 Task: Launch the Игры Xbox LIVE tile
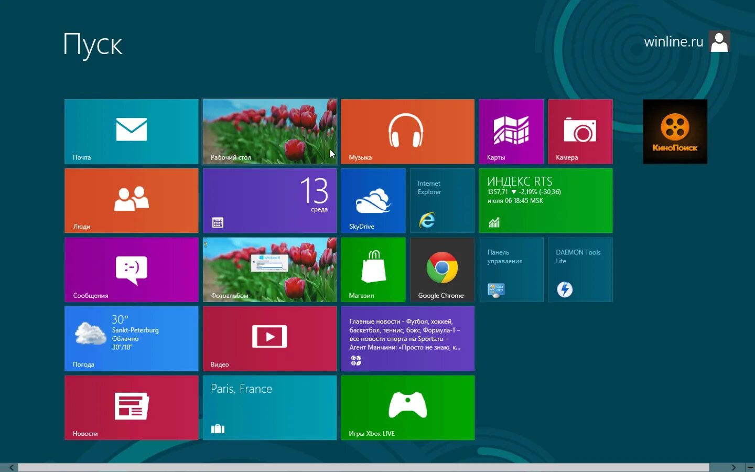[407, 407]
